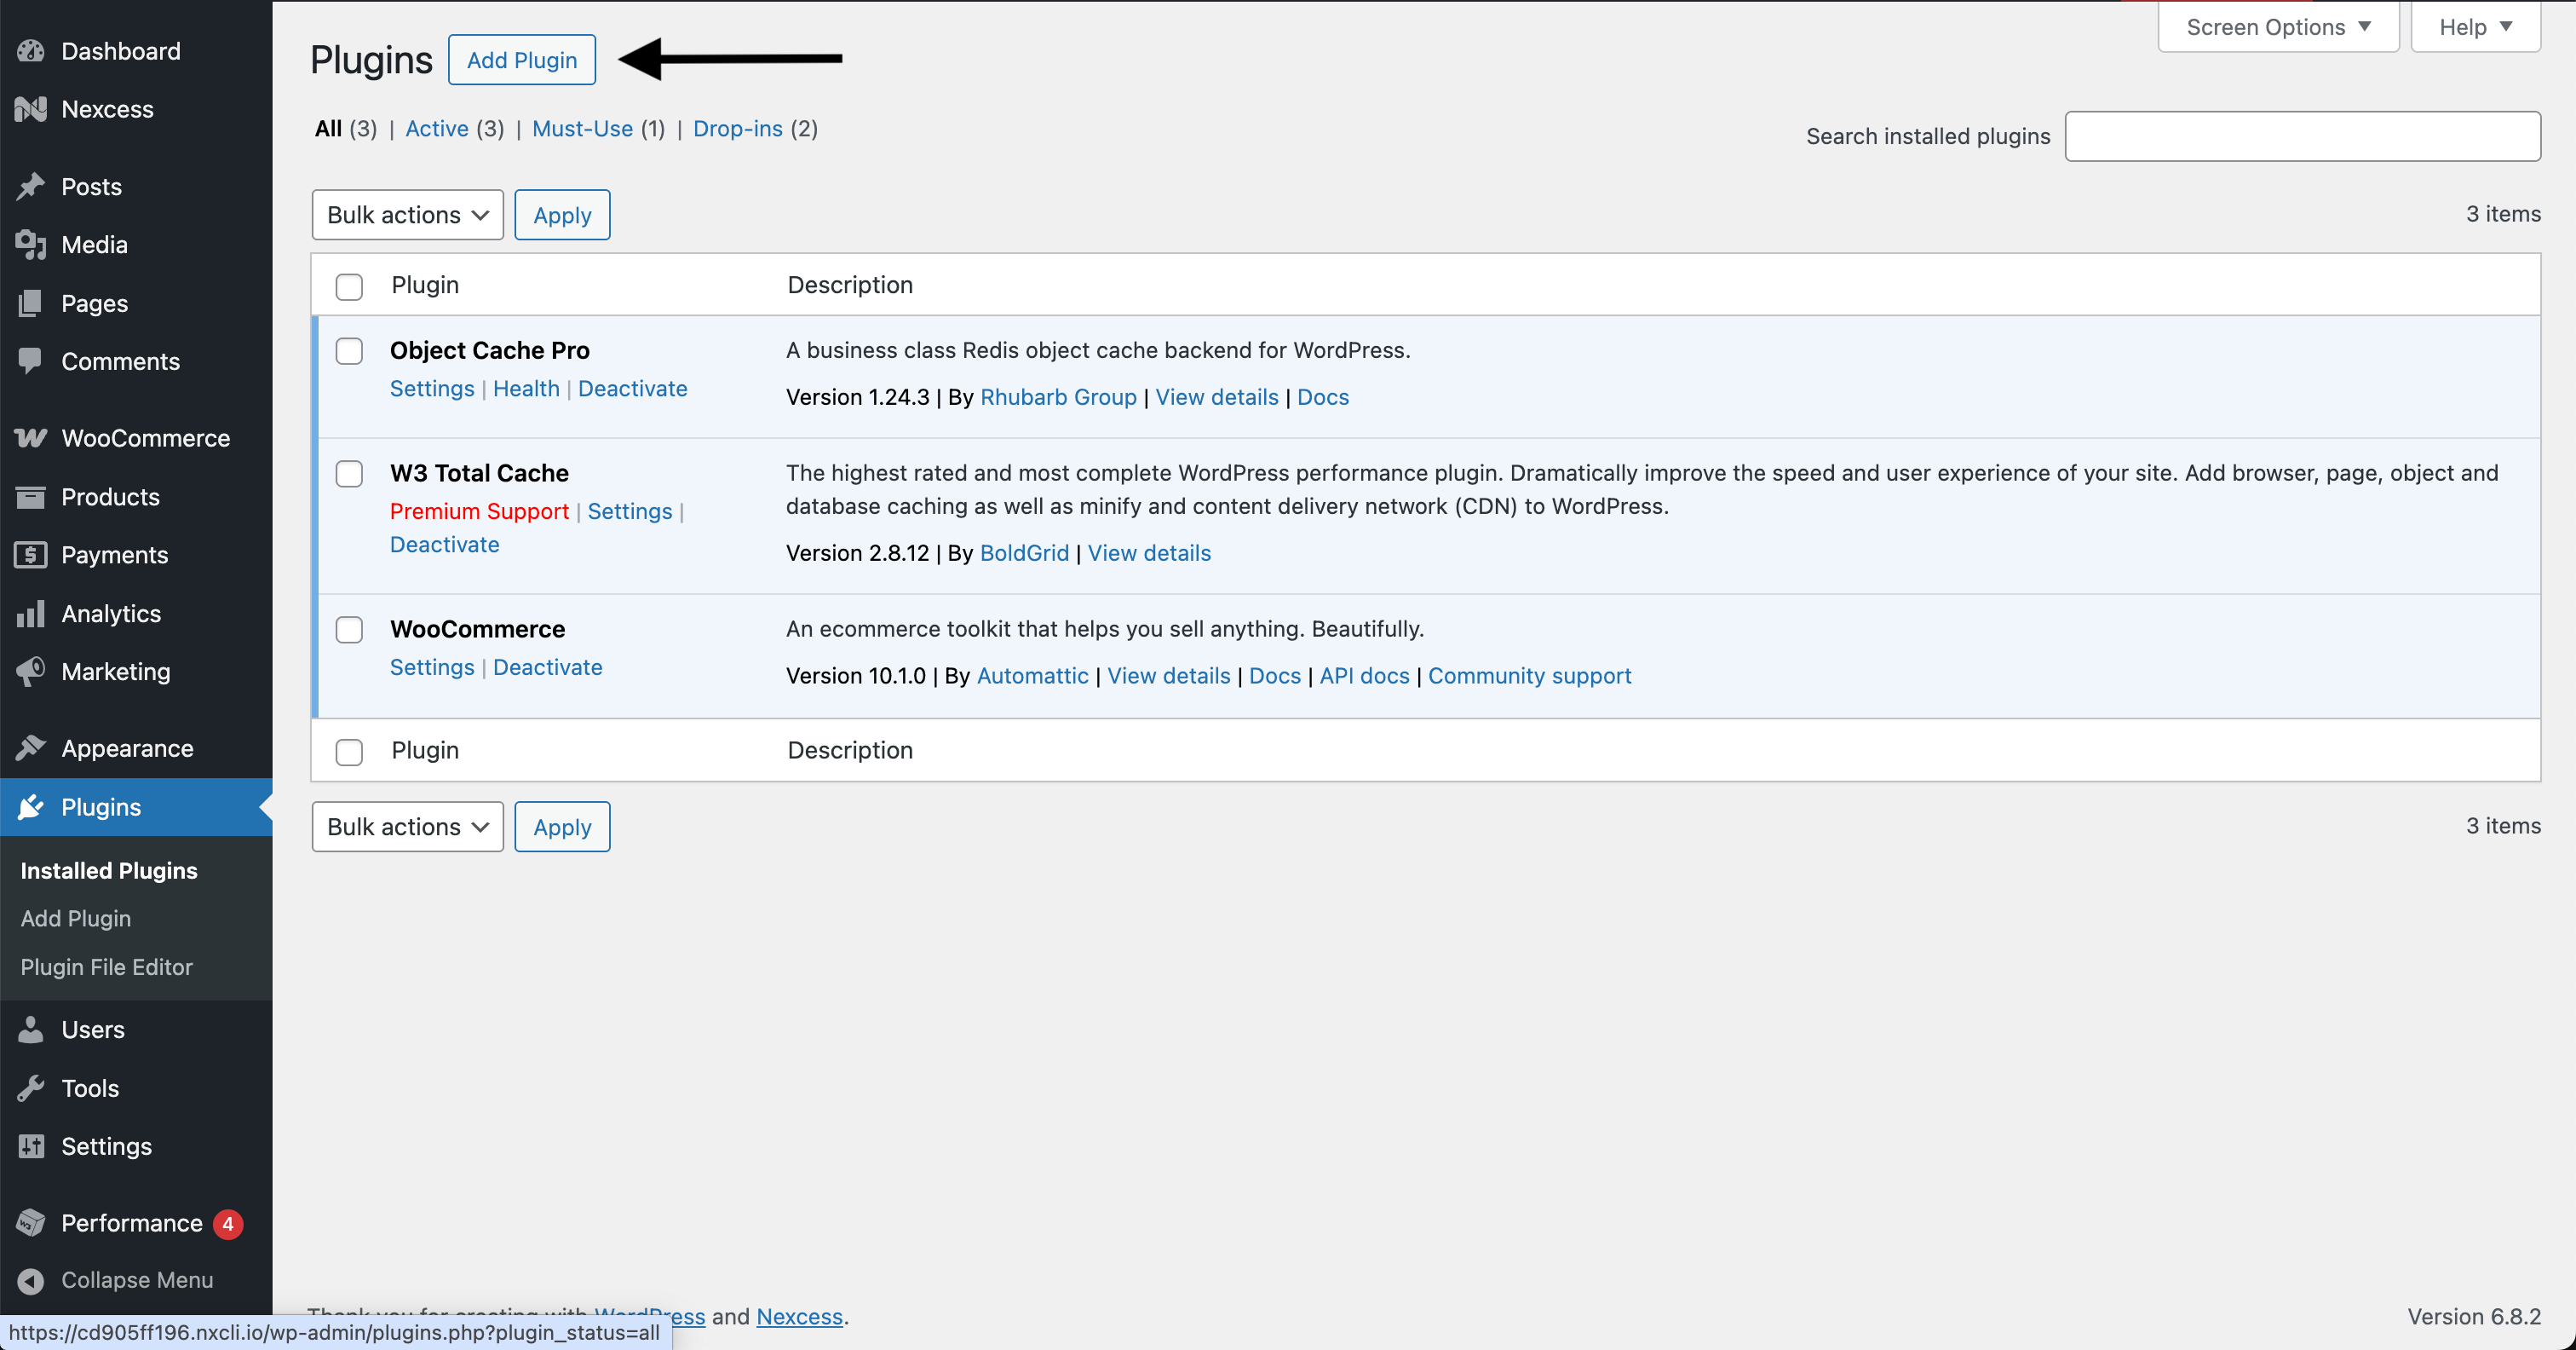Filter plugins by Must-Use
Screen dimensions: 2576x1350
click(x=582, y=128)
